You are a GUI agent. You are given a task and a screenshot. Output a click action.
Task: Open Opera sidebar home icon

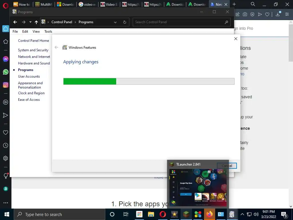click(x=6, y=29)
